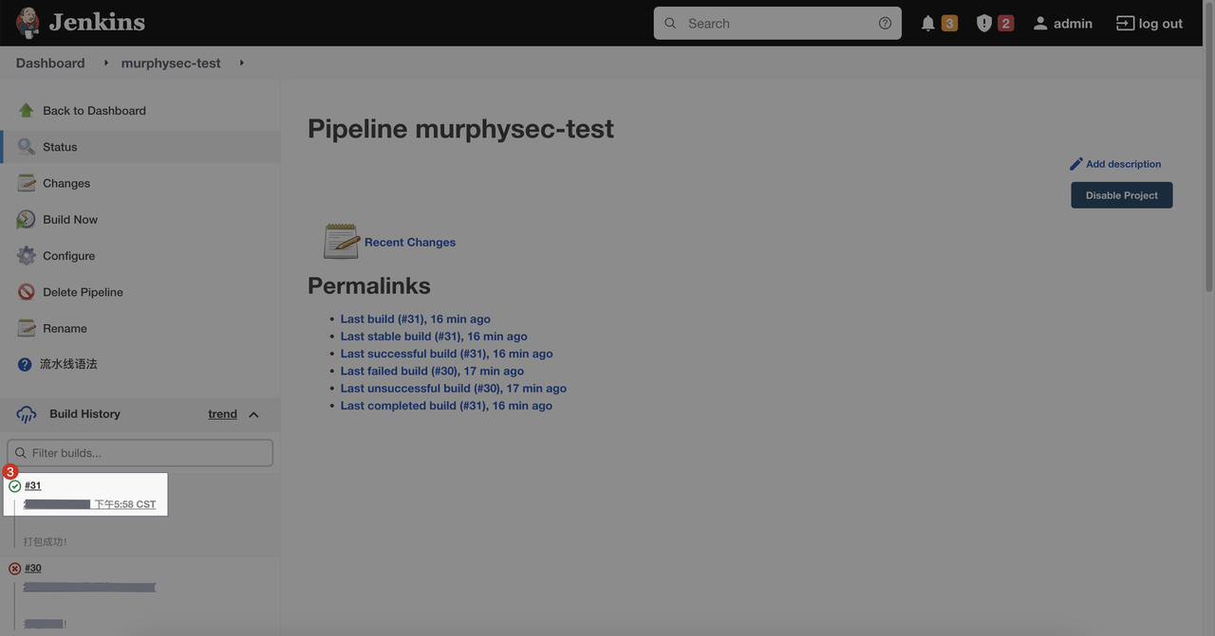Click the green success icon for build #31
This screenshot has height=636, width=1215.
coord(14,486)
